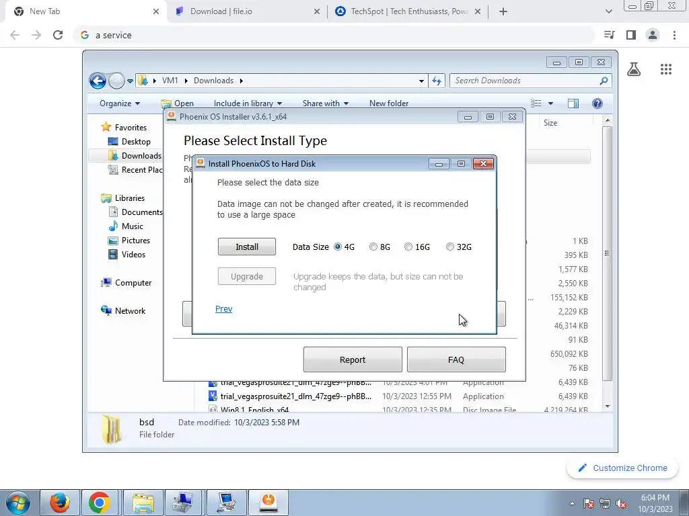The image size is (689, 516).
Task: Click Explorer refresh button beside address bar
Action: click(436, 81)
